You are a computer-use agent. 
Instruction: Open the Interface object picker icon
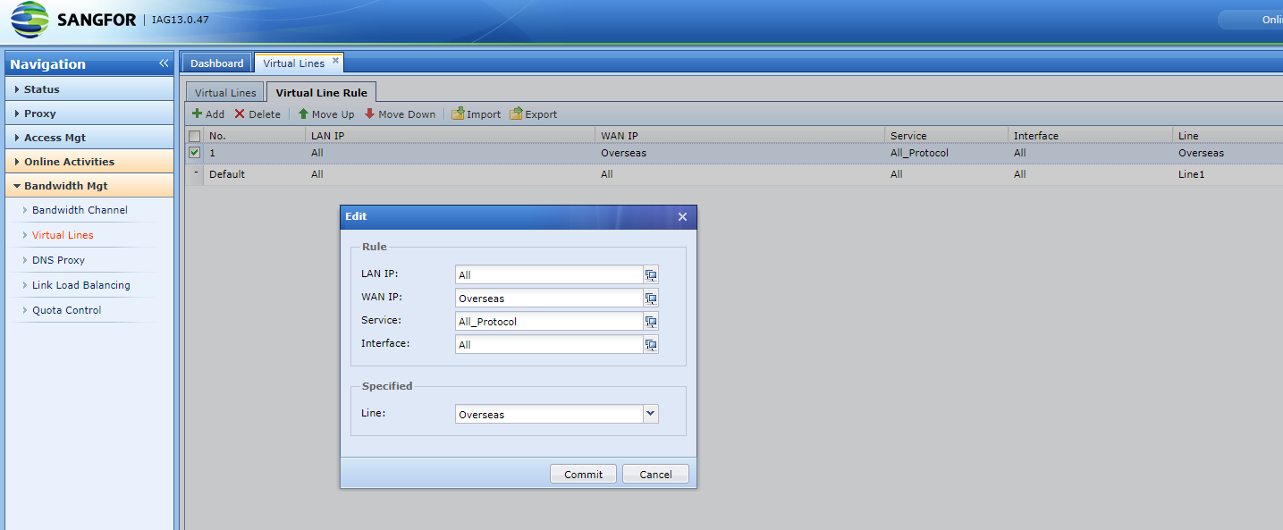(651, 345)
